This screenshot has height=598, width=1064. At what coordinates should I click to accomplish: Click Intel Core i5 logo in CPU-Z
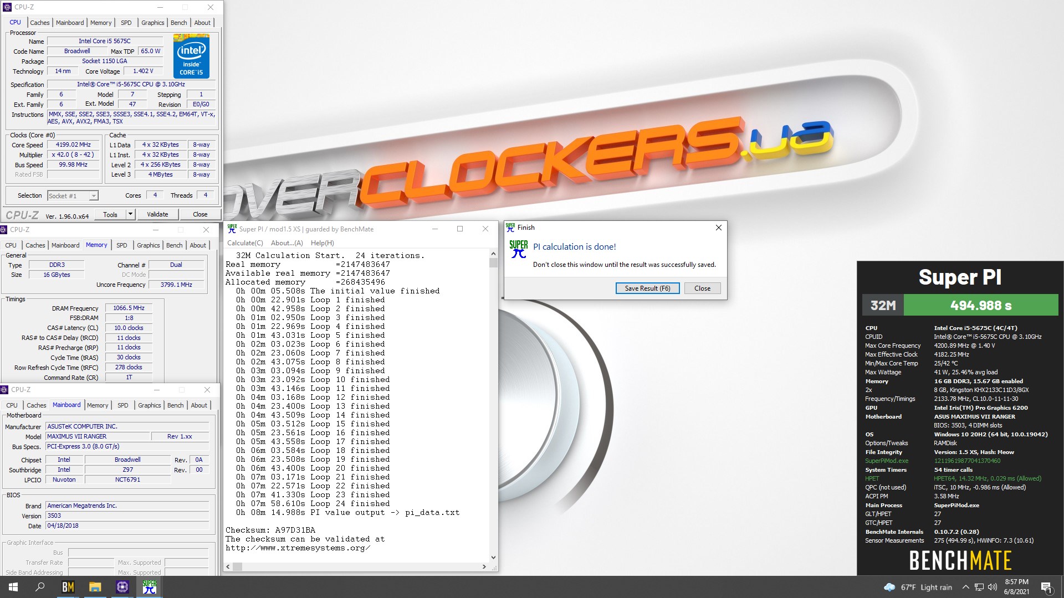[191, 56]
